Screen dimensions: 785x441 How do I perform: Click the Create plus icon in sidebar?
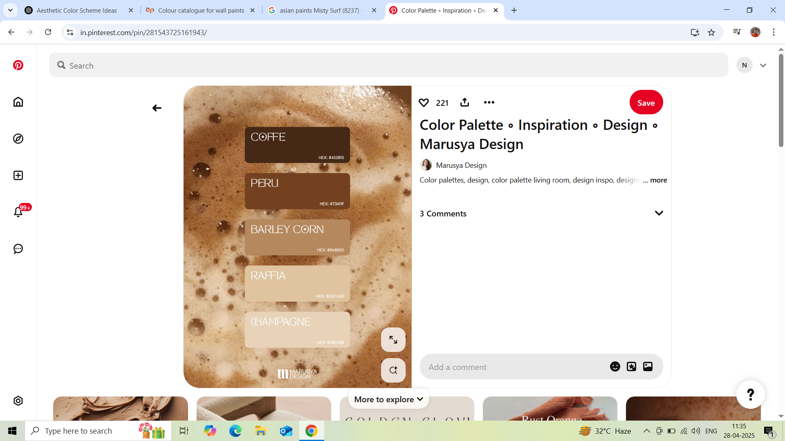(18, 176)
